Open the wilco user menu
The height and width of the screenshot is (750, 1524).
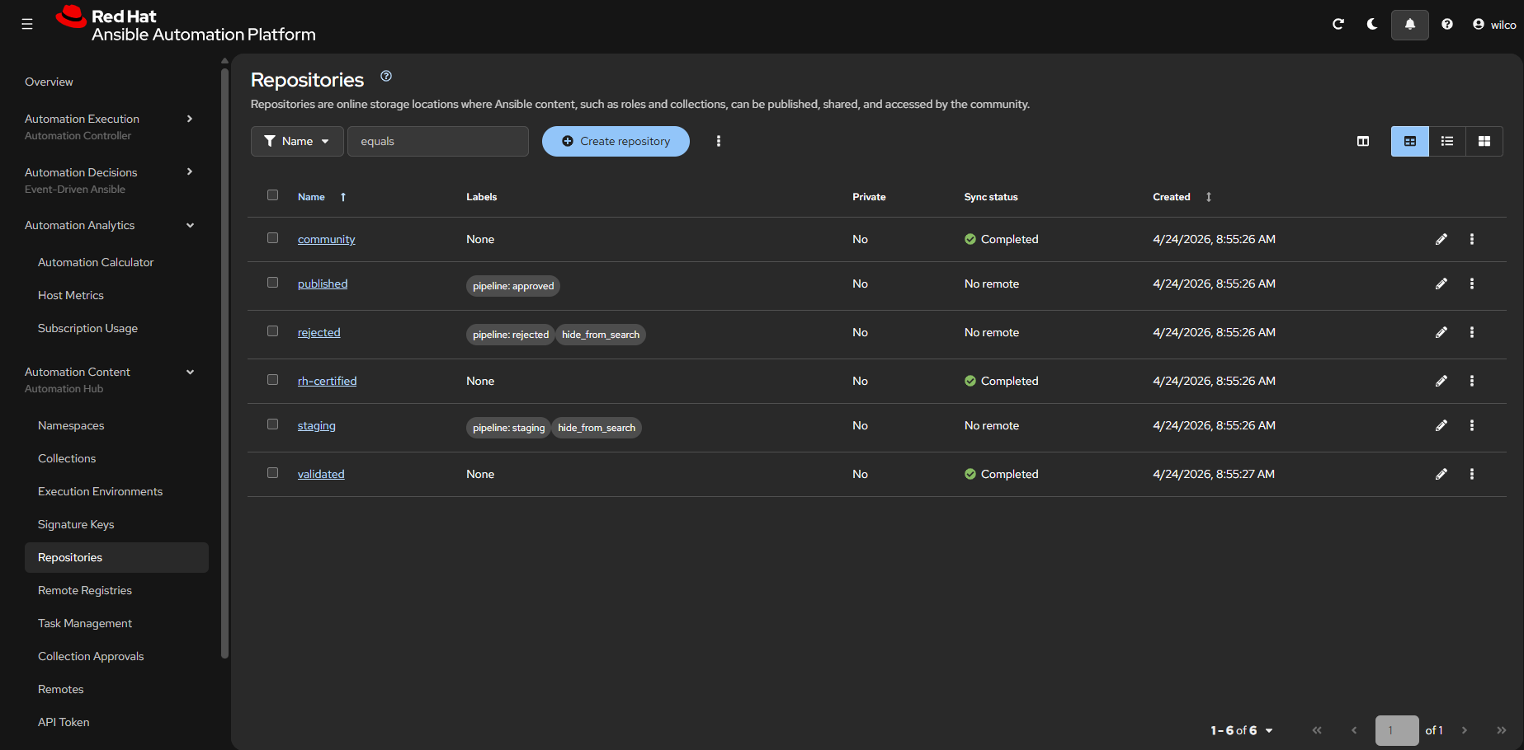[1494, 25]
